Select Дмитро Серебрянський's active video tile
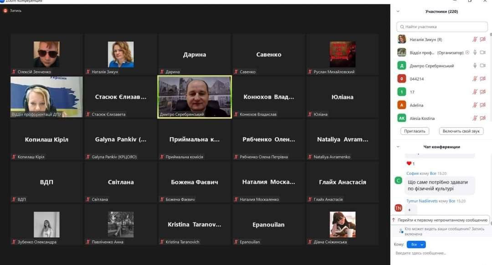The width and height of the screenshot is (492, 265). 195,97
